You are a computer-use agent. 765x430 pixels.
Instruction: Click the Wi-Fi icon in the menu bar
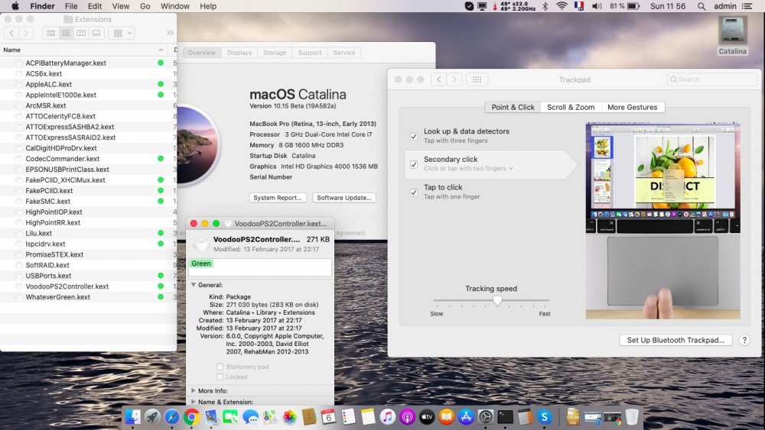562,6
